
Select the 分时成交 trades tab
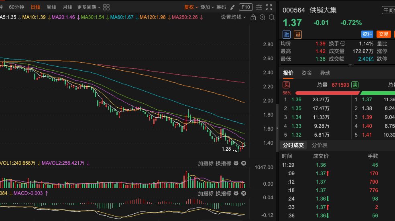(293, 145)
